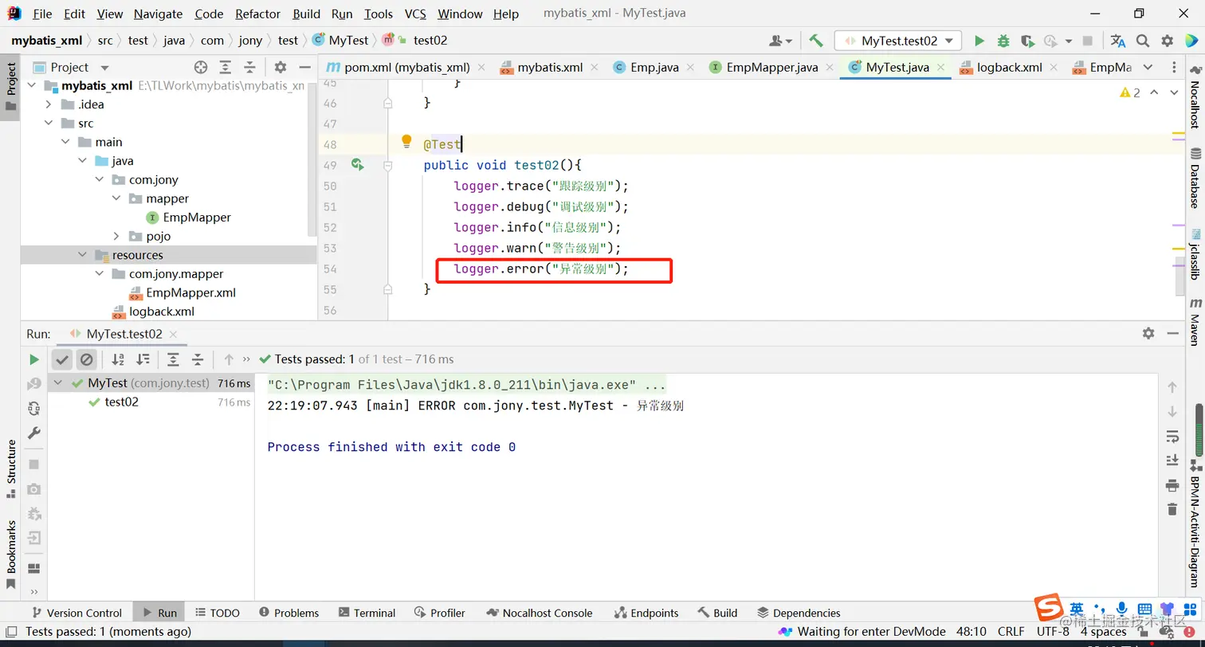1205x647 pixels.
Task: Collapse the src folder
Action: (49, 124)
